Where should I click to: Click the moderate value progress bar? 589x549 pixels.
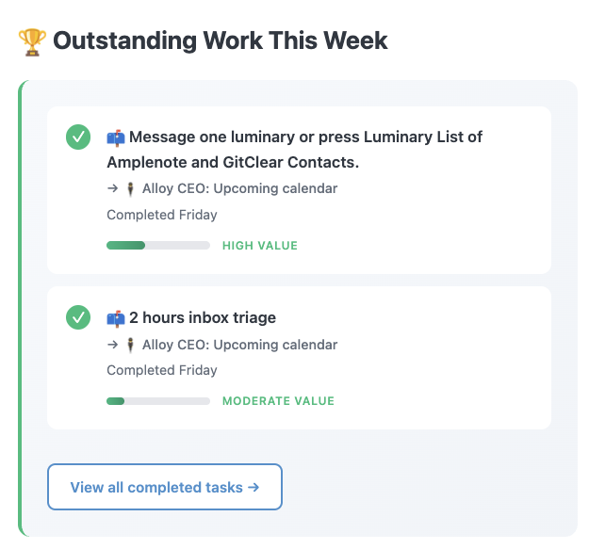click(158, 401)
